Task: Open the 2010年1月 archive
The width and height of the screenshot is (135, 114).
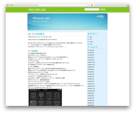Action: 91,60
